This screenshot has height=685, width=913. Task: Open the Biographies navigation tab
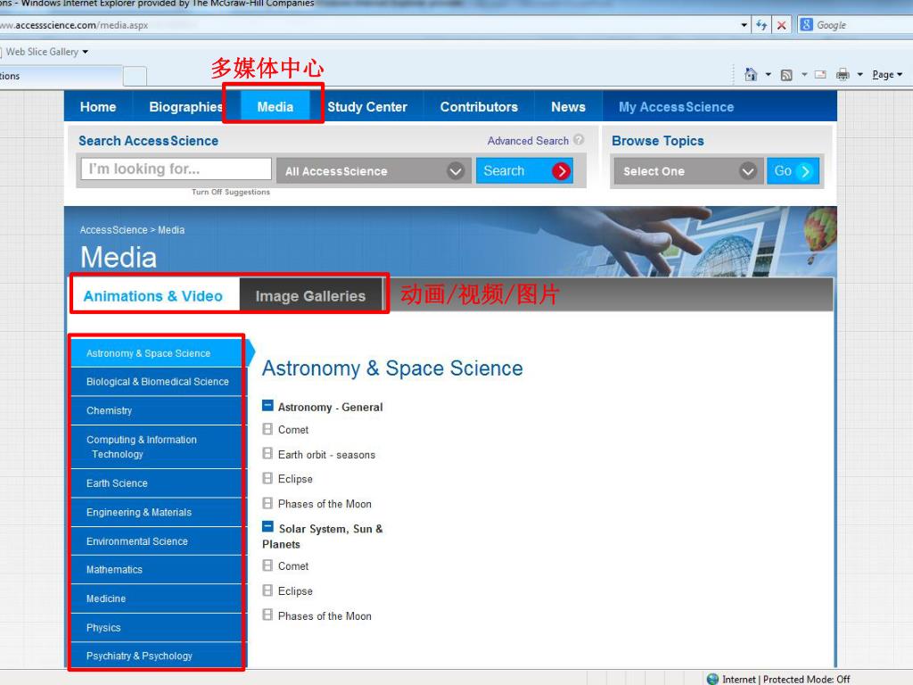tap(185, 107)
